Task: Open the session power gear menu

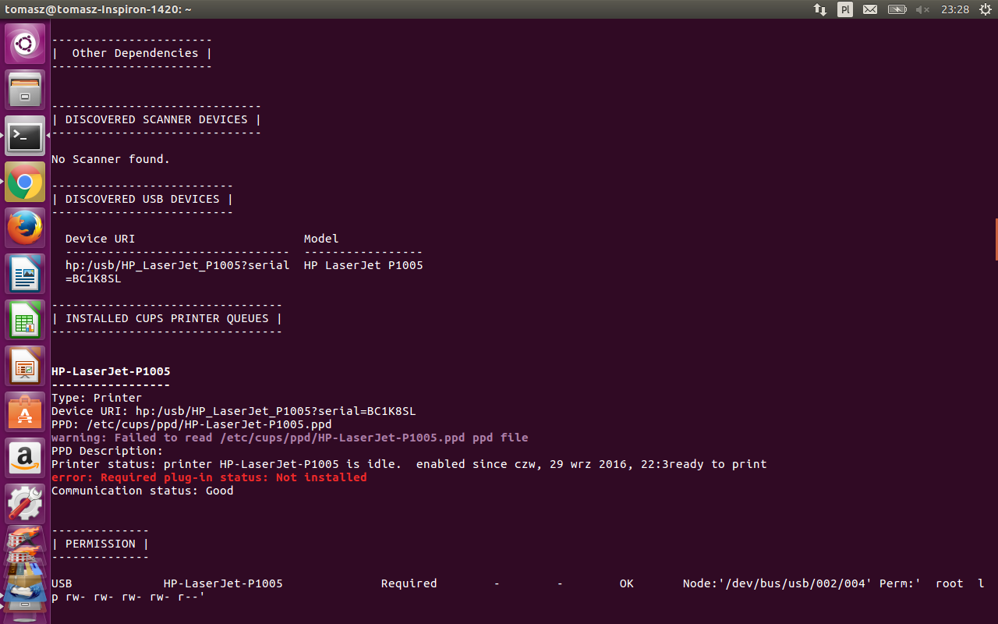Action: 985,9
